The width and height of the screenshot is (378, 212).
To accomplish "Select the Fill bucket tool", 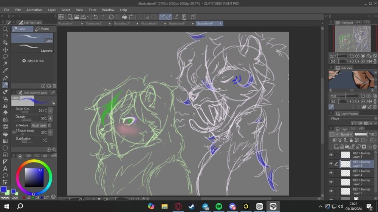I will [5, 134].
